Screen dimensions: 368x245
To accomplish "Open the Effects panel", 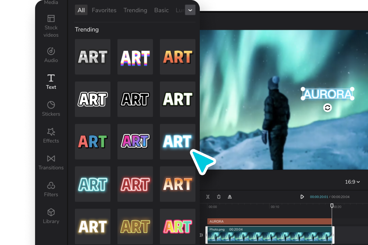I will (51, 136).
